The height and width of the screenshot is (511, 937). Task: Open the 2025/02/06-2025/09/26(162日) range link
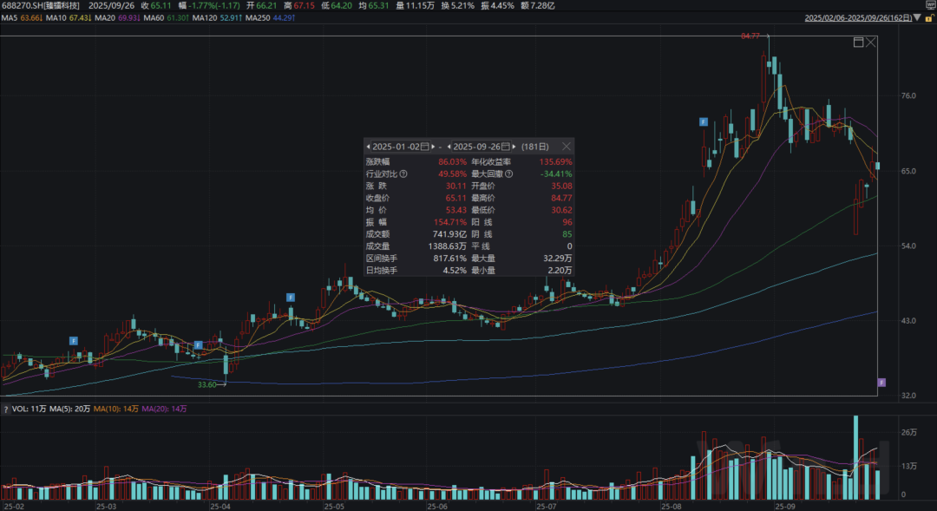point(858,18)
